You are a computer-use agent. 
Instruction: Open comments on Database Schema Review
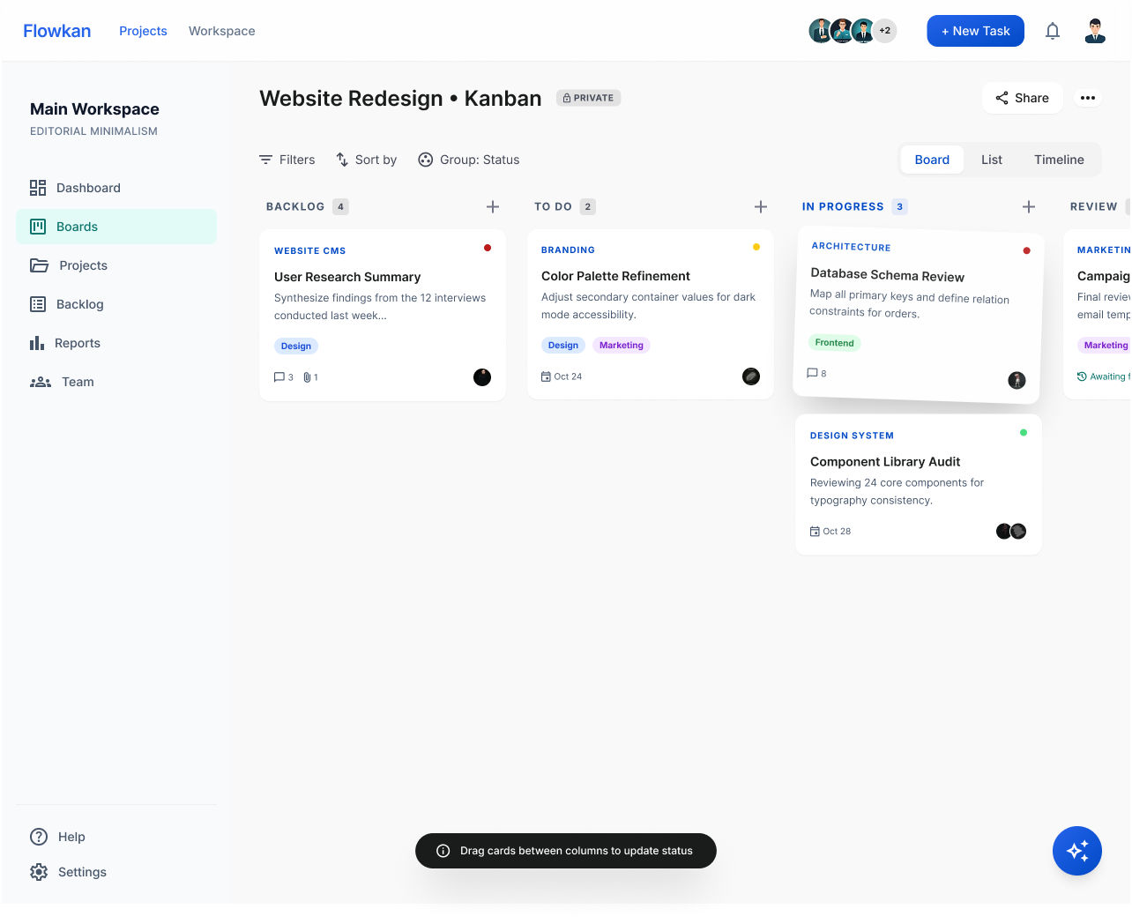[815, 372]
